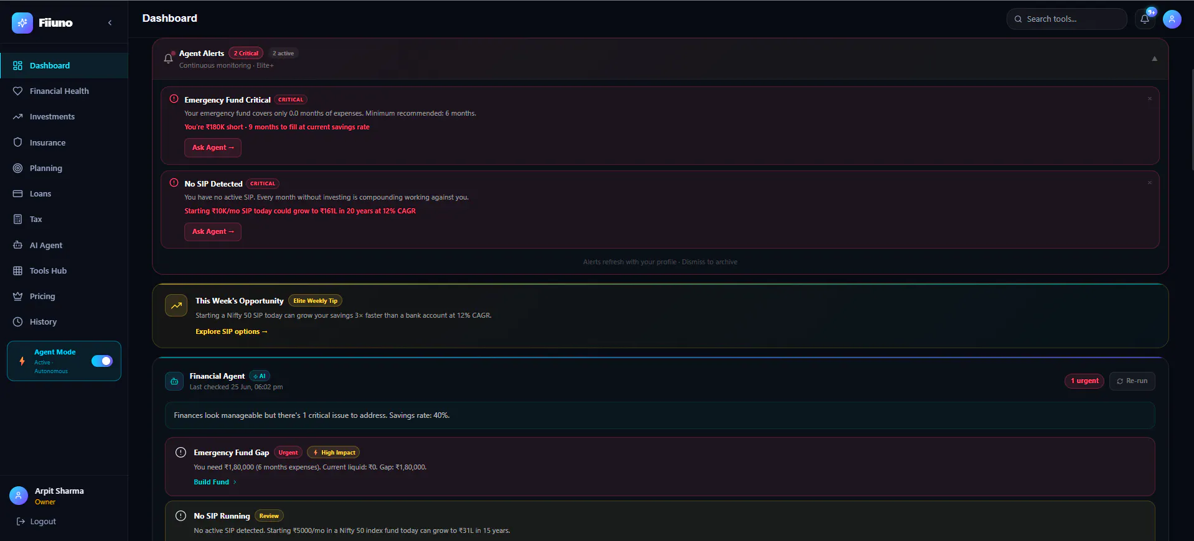Click the ₹180K short warning text
Viewport: 1194px width, 541px height.
tap(277, 127)
